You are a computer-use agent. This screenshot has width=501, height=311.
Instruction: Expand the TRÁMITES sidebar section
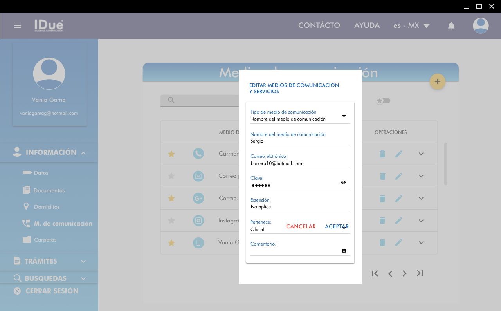49,261
